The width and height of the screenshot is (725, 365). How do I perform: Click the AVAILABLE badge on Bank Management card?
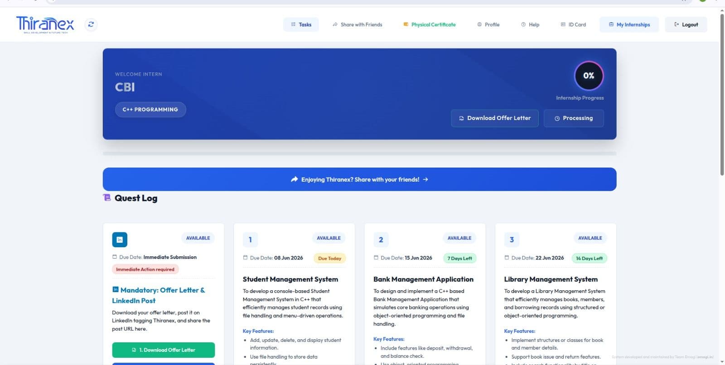pyautogui.click(x=459, y=238)
